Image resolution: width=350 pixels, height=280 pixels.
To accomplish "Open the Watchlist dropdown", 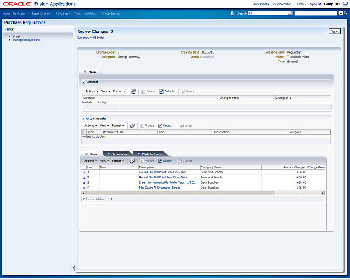I will 91,14.
